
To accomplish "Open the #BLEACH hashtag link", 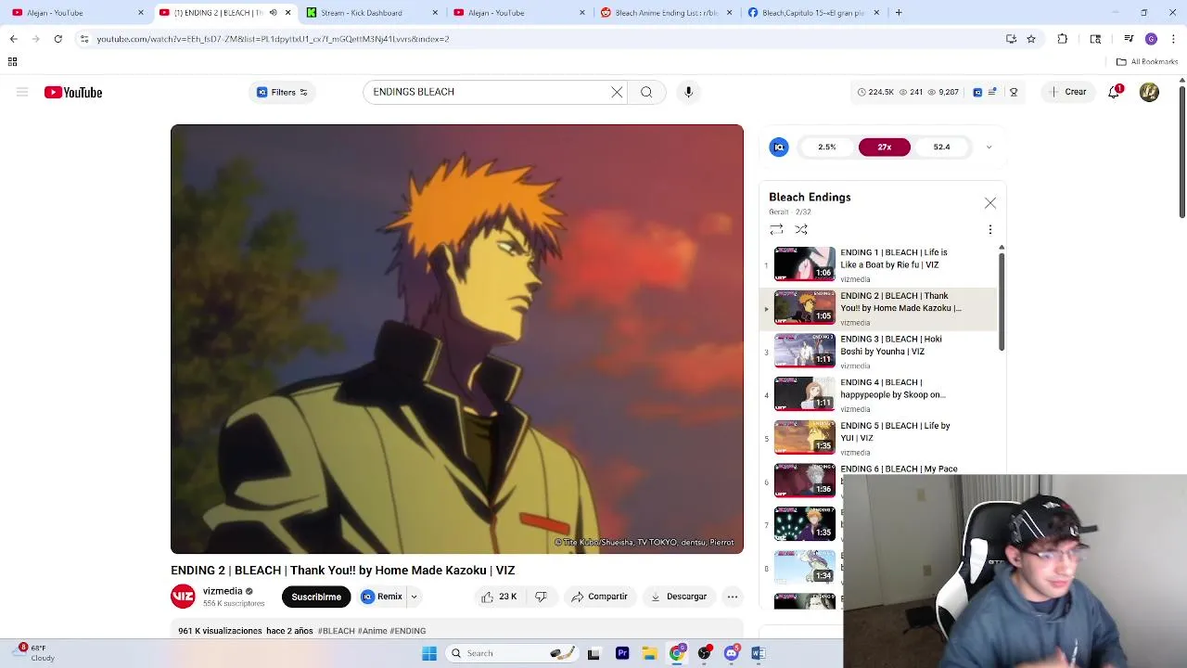I will tap(337, 631).
